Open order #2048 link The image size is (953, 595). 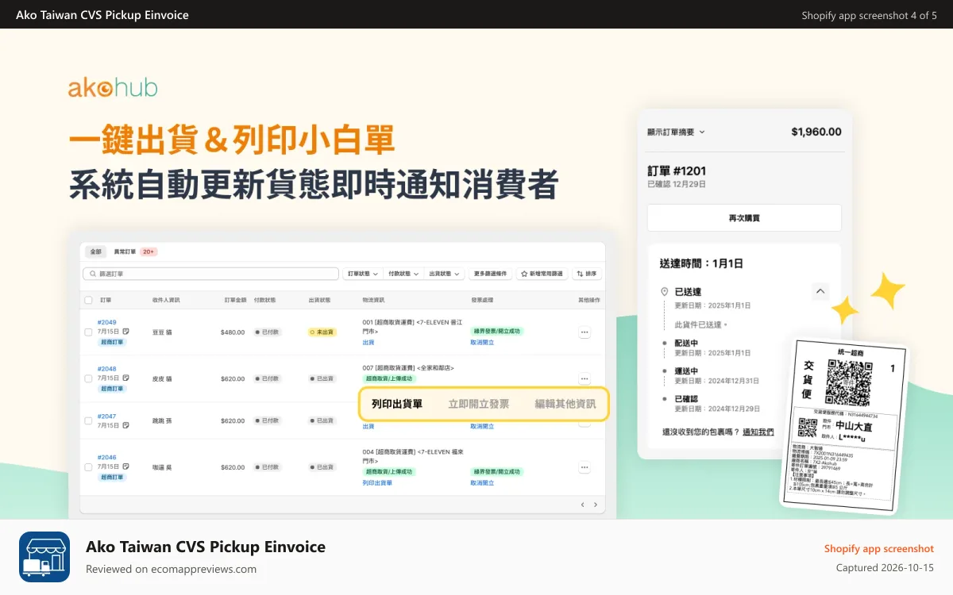point(106,369)
